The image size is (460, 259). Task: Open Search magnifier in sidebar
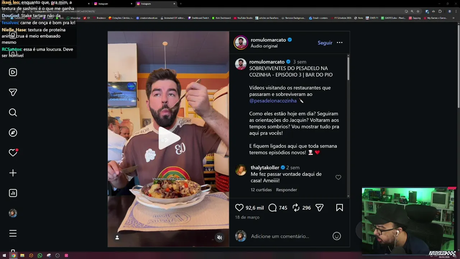[x=13, y=113]
